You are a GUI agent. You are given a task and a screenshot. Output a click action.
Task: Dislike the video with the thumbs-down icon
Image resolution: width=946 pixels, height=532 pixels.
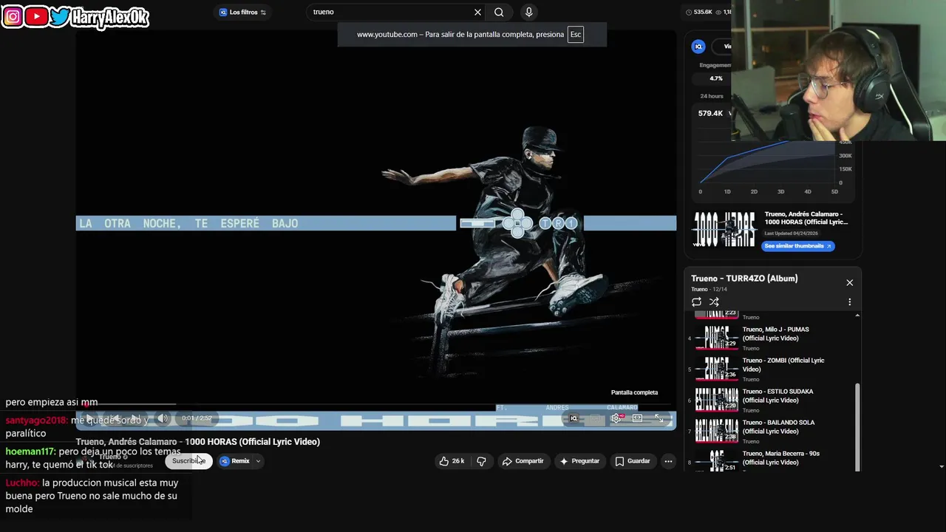pos(481,461)
